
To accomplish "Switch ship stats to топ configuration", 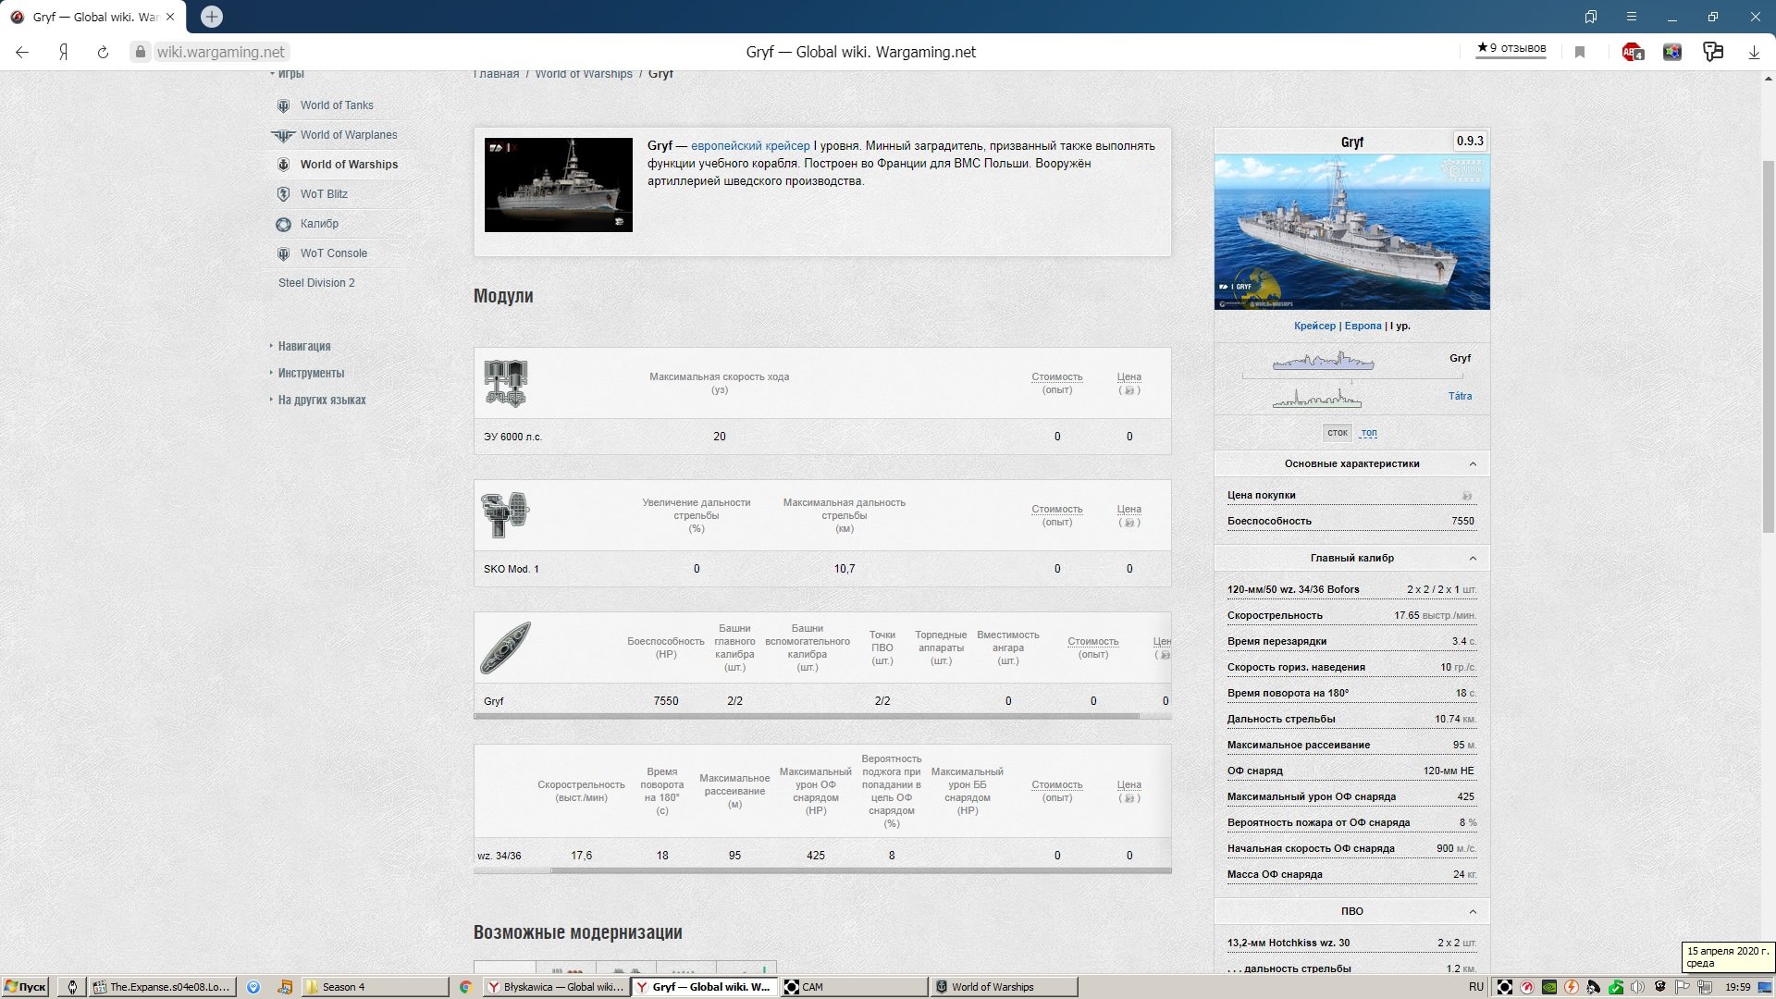I will (x=1369, y=433).
